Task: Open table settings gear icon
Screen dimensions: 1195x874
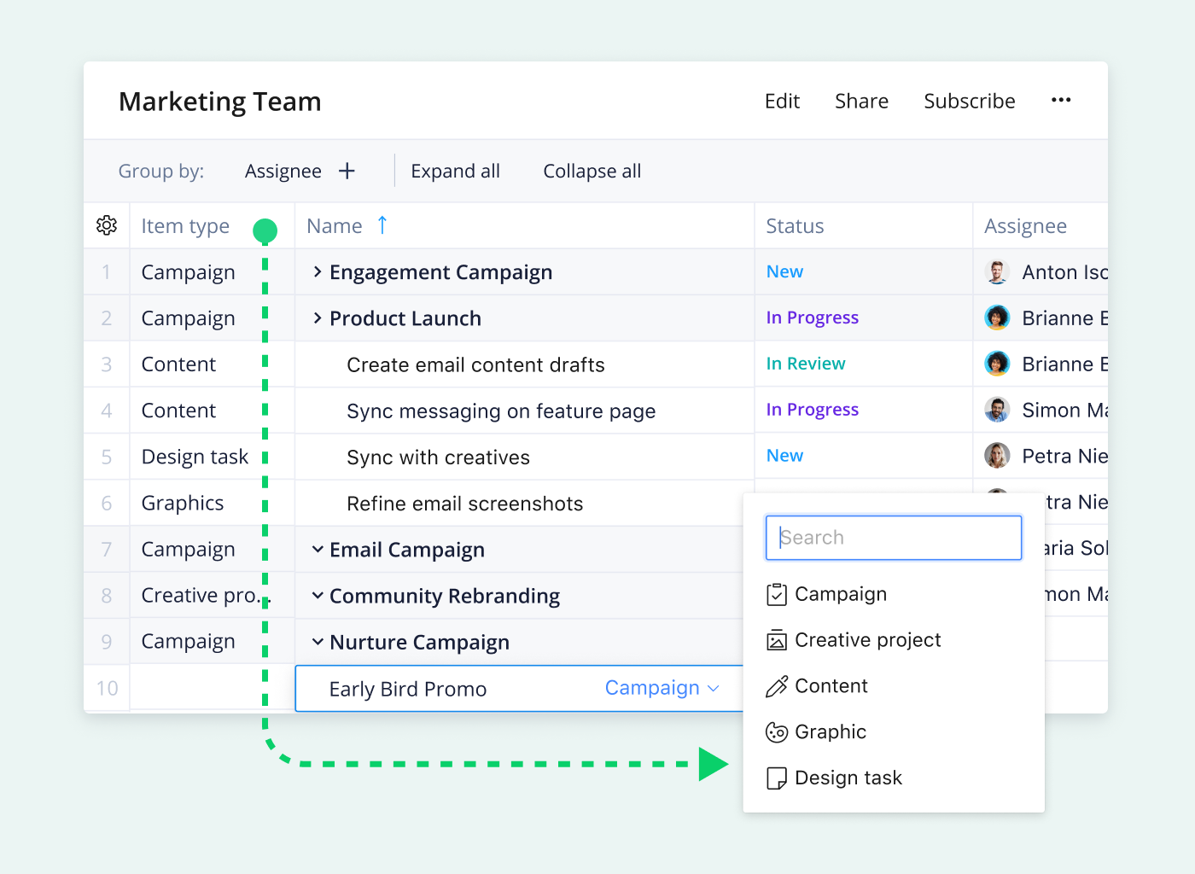Action: click(x=107, y=225)
